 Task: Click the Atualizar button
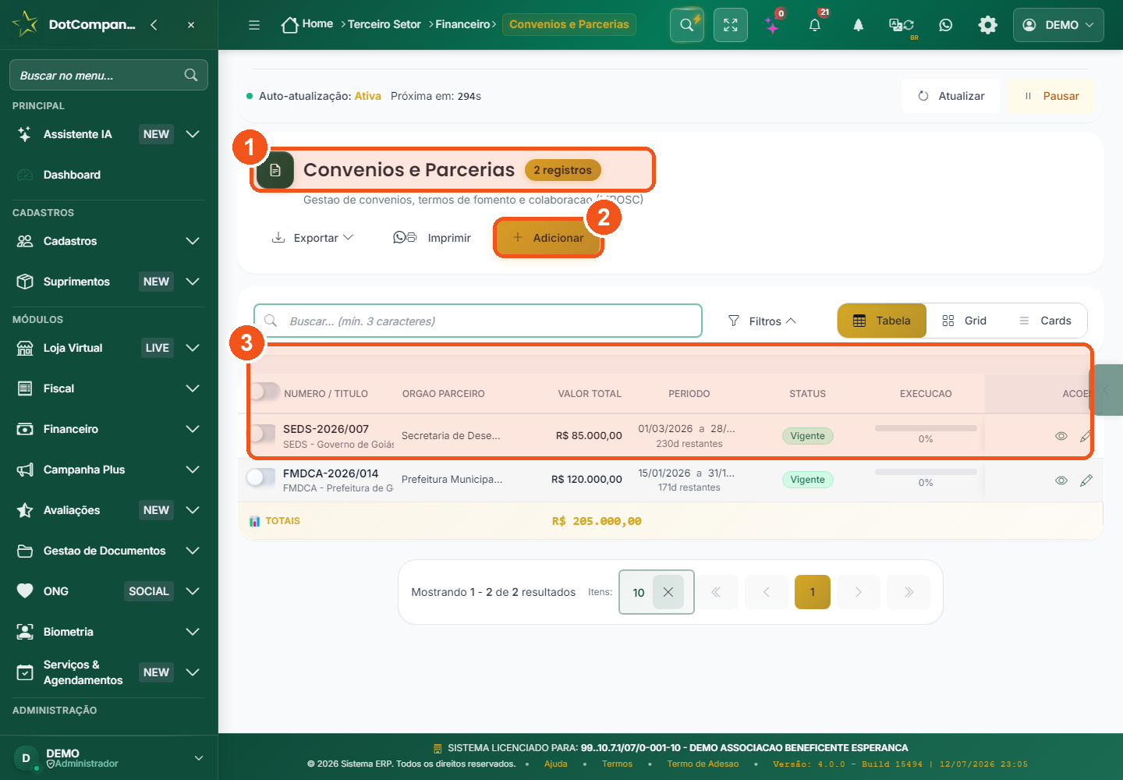(951, 96)
